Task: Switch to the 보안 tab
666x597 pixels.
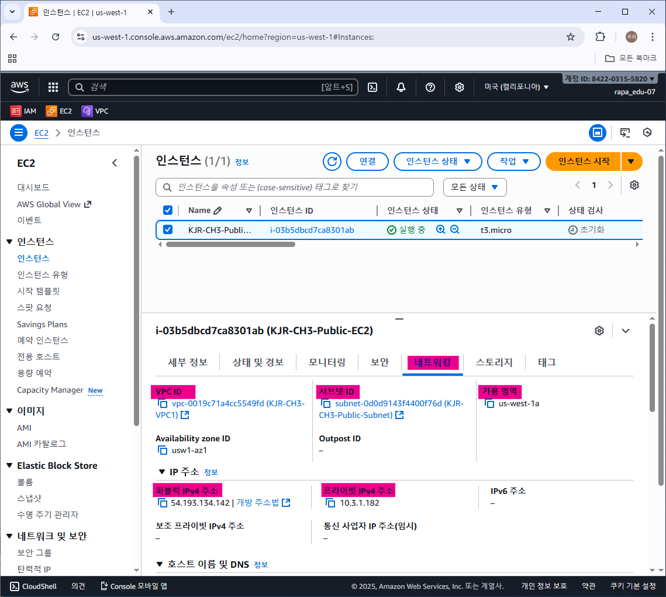Action: pyautogui.click(x=379, y=362)
